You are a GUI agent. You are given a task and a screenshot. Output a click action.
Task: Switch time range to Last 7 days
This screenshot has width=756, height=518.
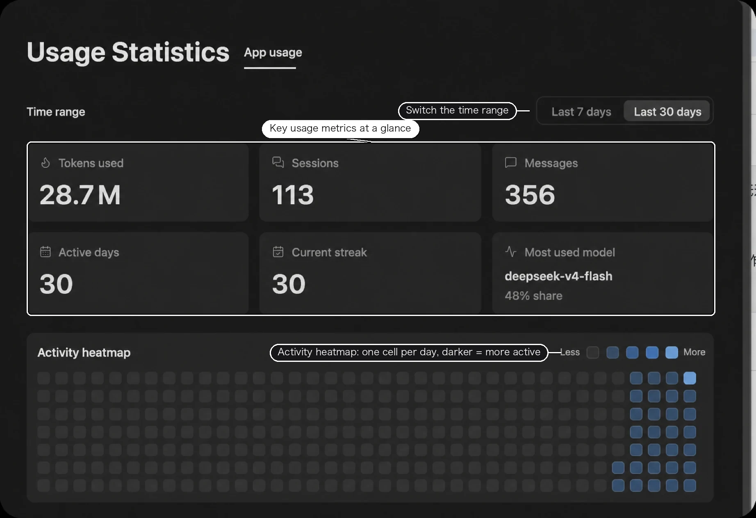coord(581,111)
